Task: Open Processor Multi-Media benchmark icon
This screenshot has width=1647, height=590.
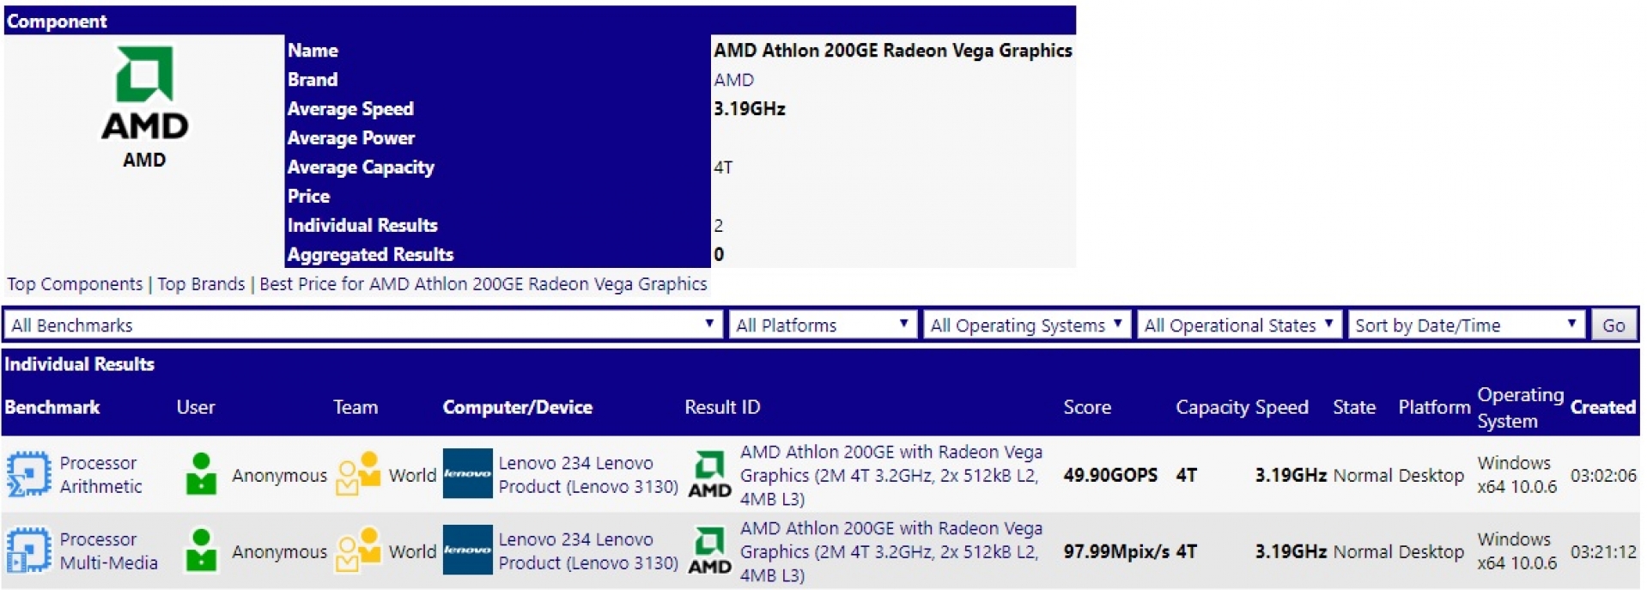Action: point(29,550)
